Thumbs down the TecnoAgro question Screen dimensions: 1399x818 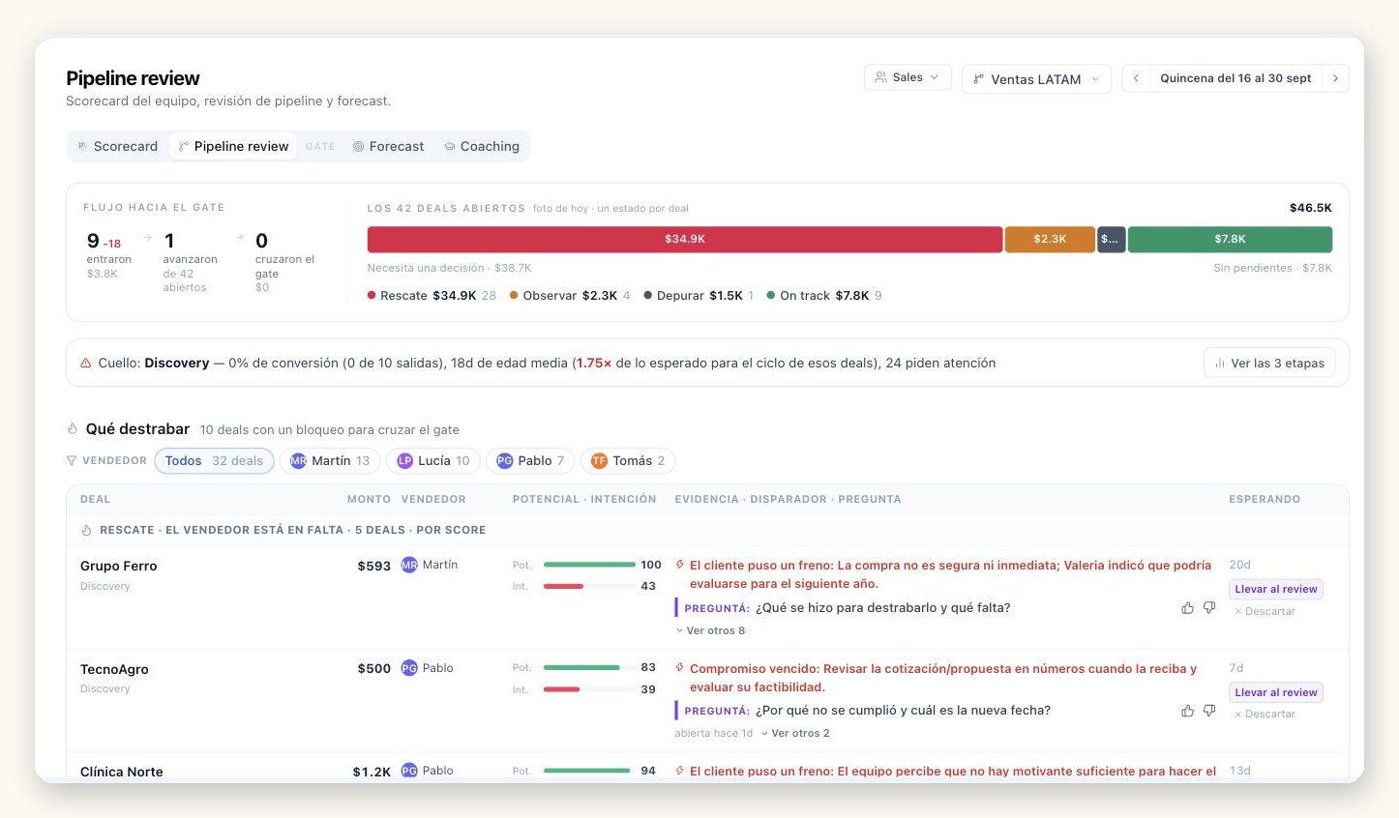pyautogui.click(x=1209, y=711)
